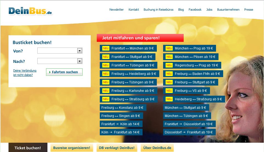Visit the Blog link

181,10
